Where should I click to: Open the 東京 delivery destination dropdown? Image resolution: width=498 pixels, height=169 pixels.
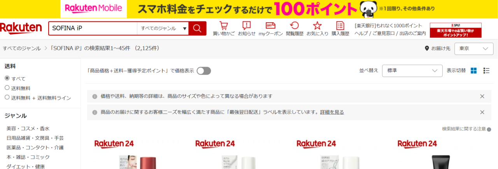point(473,49)
